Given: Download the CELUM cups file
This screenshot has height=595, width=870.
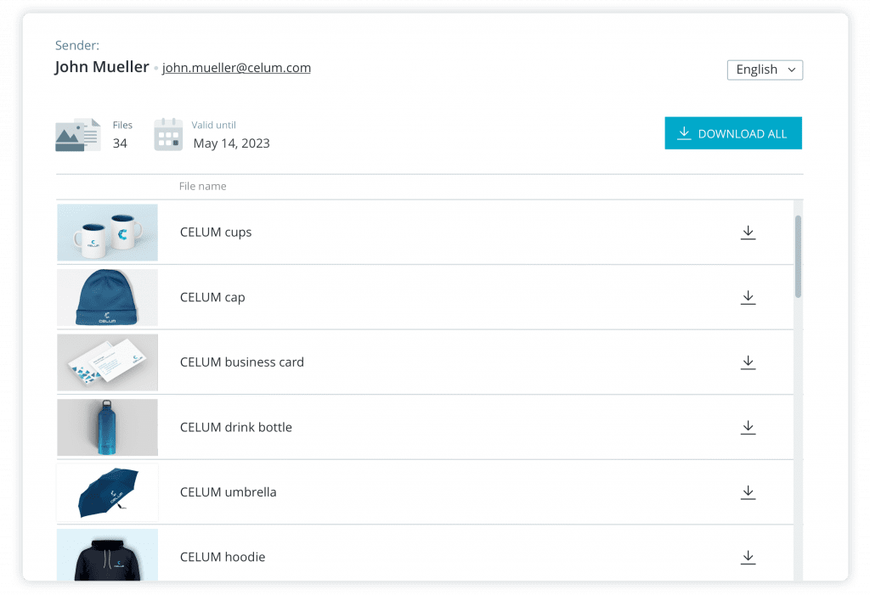Looking at the screenshot, I should tap(748, 233).
